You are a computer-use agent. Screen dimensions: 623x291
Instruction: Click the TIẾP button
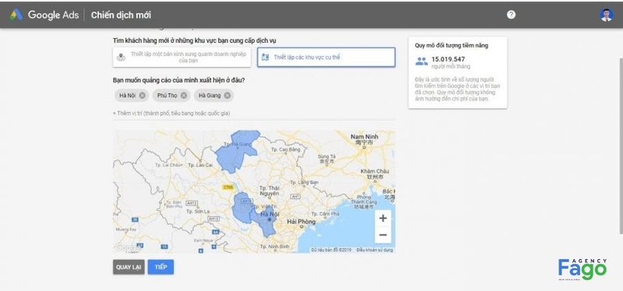pyautogui.click(x=161, y=267)
